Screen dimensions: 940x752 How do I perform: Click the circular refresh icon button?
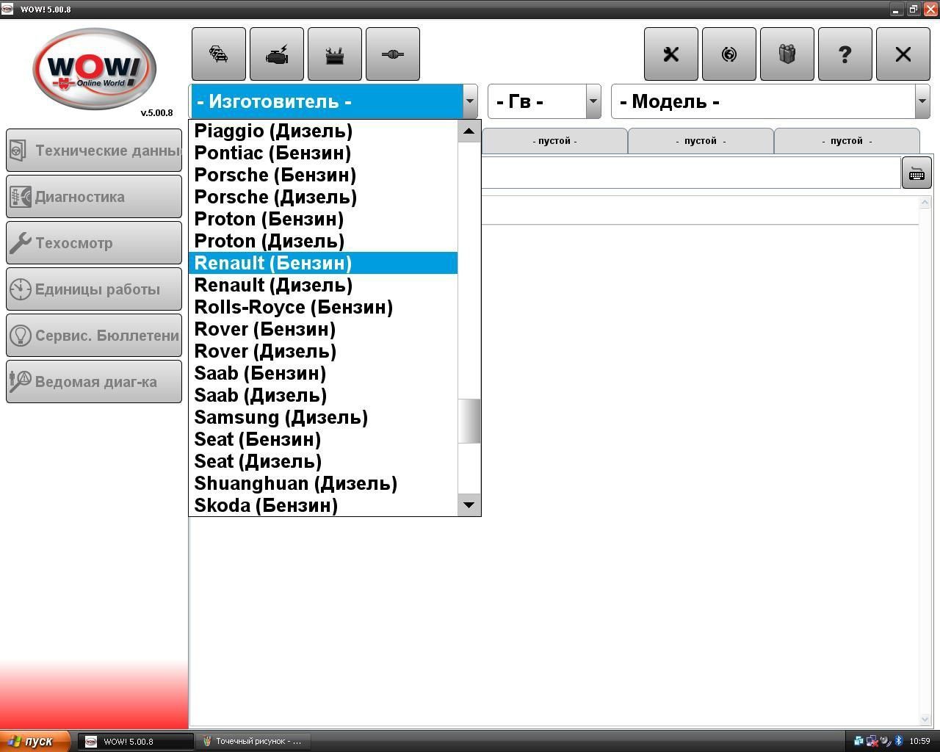[x=729, y=54]
